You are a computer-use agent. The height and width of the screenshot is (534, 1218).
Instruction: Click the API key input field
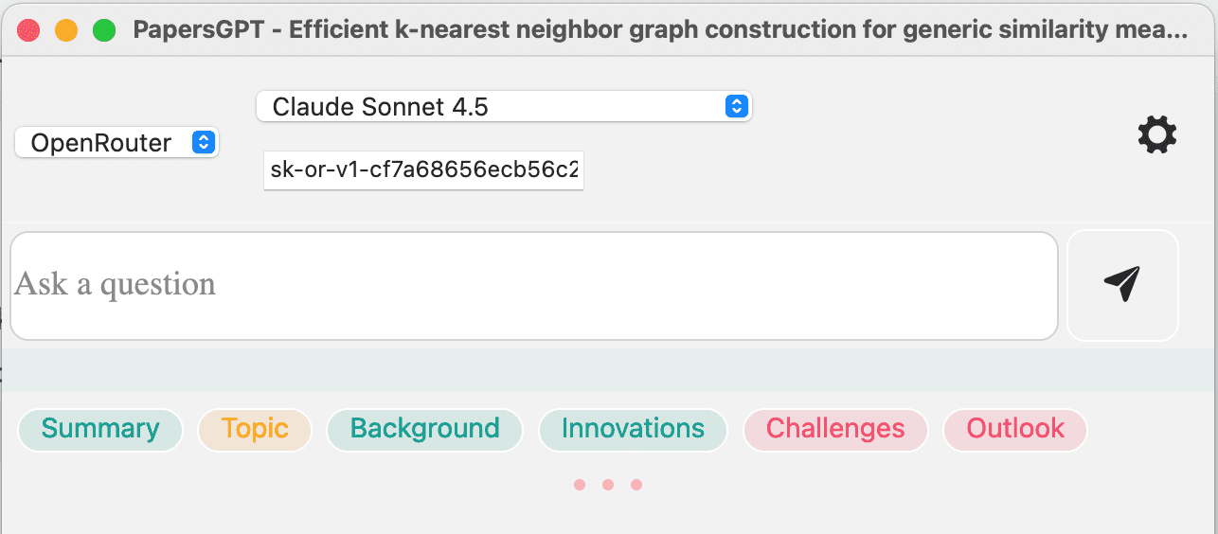pyautogui.click(x=423, y=171)
